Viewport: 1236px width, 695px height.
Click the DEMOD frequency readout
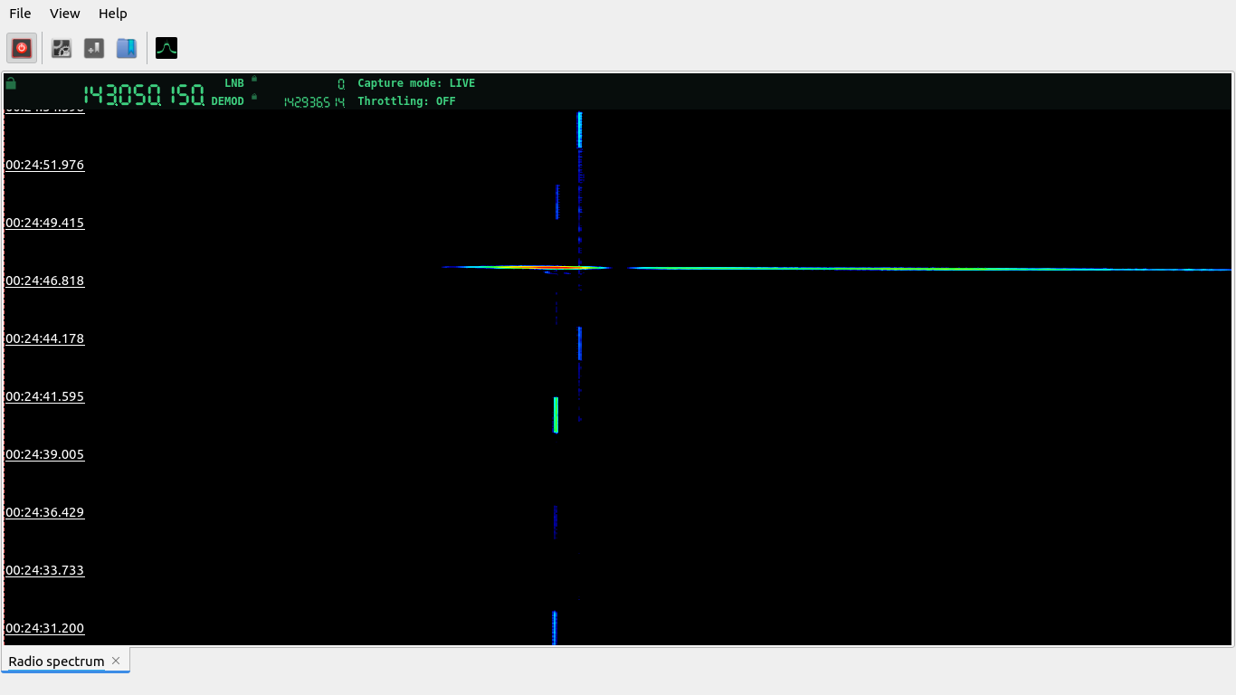point(314,102)
